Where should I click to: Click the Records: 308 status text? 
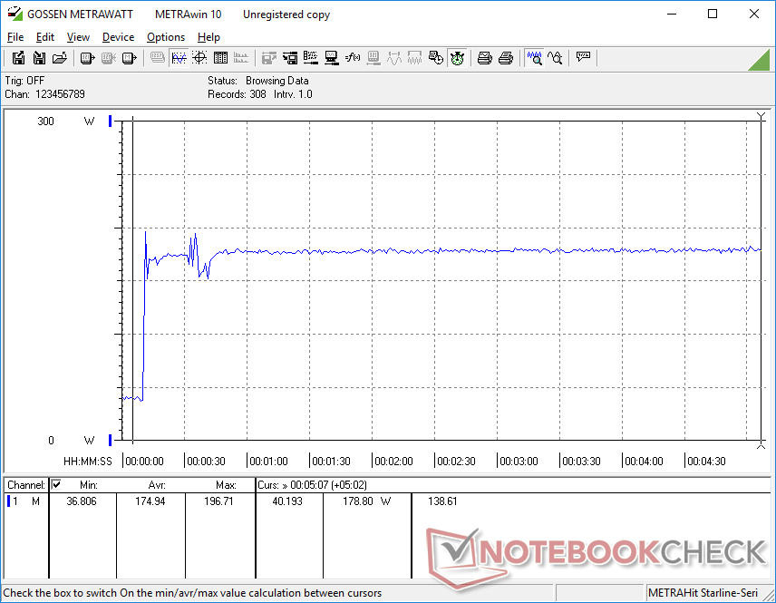[237, 94]
